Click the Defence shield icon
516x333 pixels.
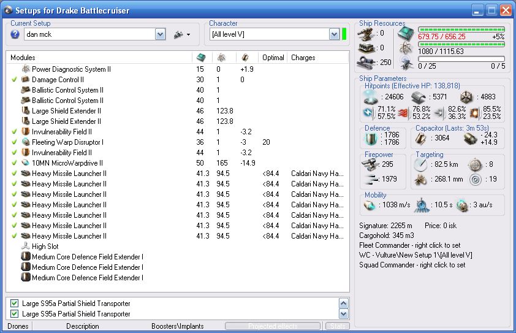(370, 139)
